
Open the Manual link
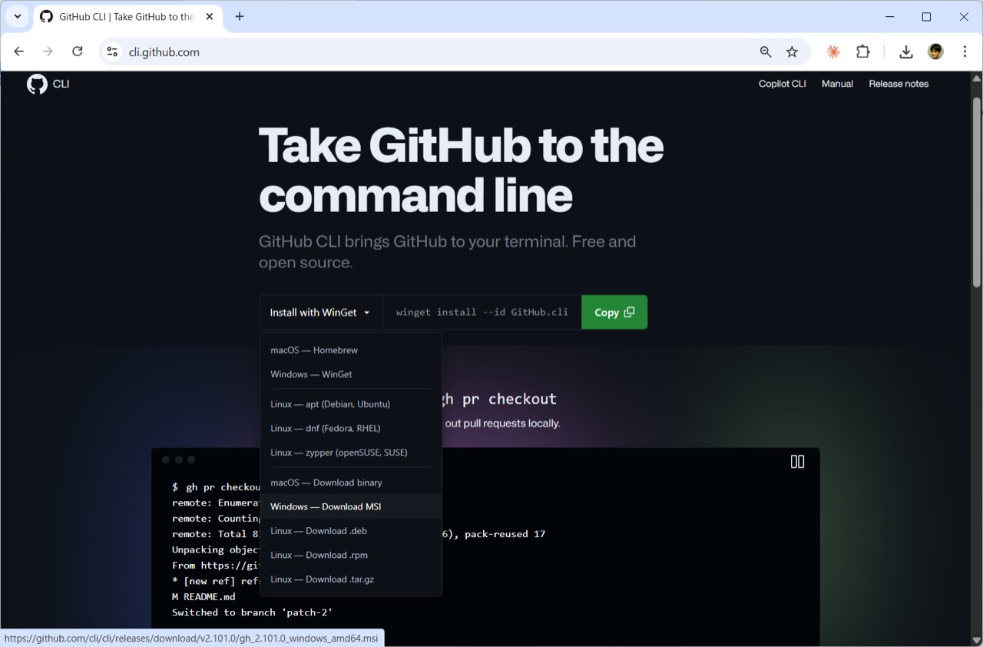pos(837,84)
